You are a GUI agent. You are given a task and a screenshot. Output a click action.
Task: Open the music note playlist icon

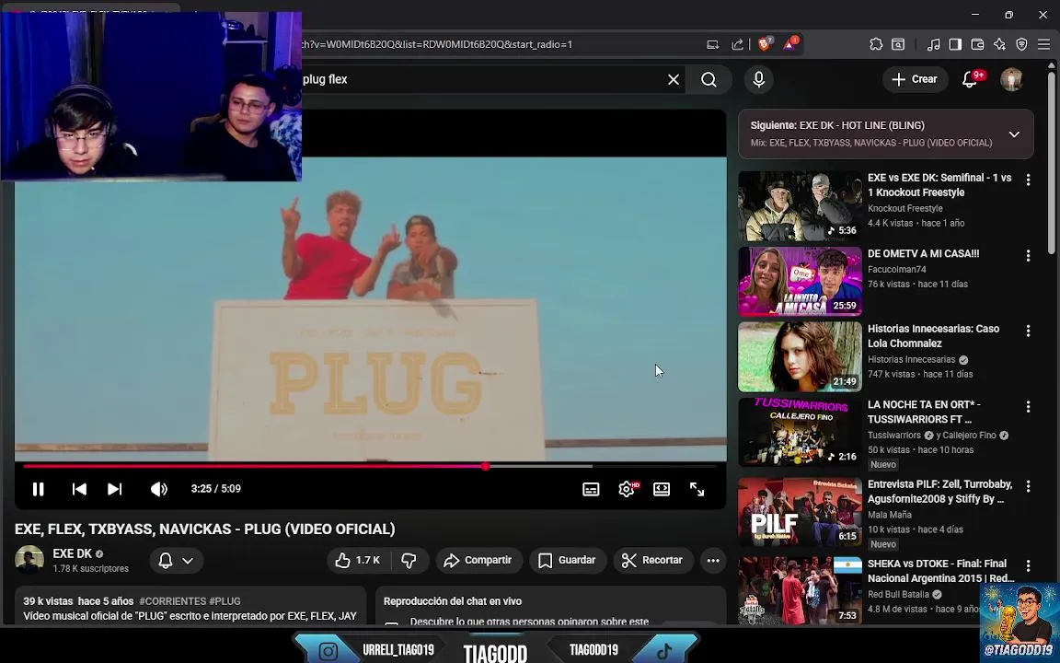[933, 44]
